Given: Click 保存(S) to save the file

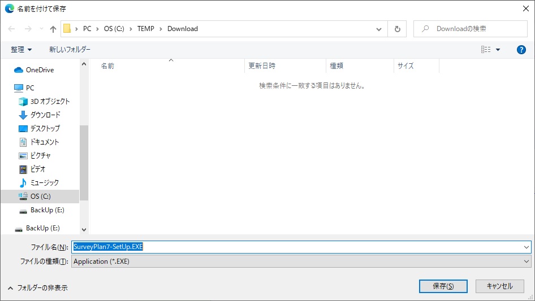Looking at the screenshot, I should [x=443, y=286].
